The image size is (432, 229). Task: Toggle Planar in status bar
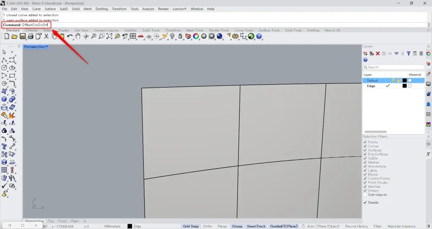pos(222,226)
